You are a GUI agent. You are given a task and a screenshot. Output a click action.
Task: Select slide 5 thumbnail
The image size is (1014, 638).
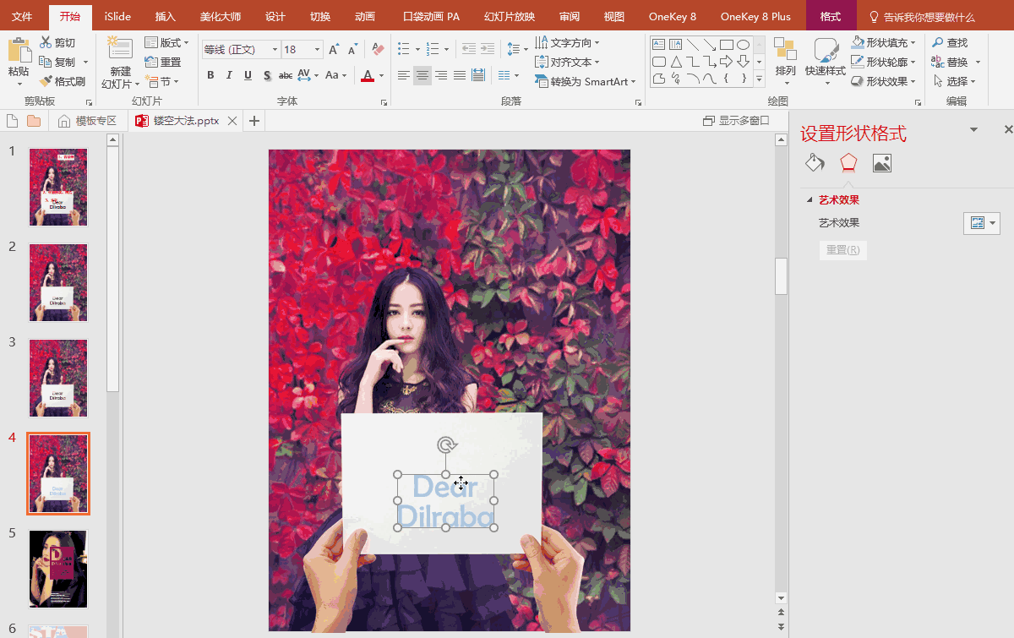pyautogui.click(x=58, y=569)
